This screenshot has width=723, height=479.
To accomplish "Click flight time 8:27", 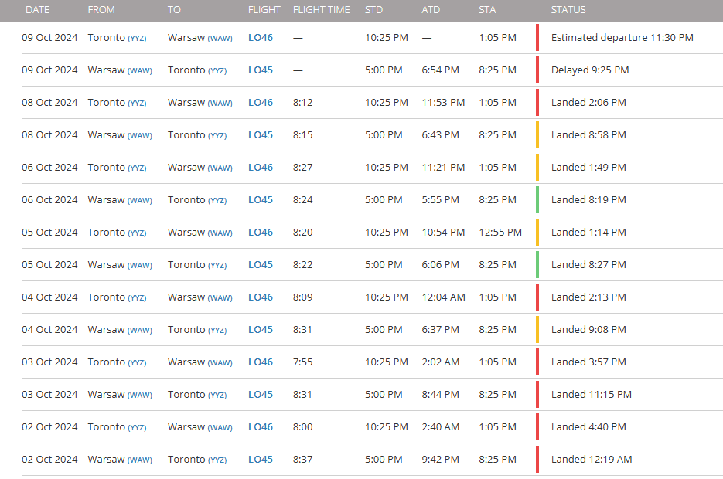I will (302, 167).
